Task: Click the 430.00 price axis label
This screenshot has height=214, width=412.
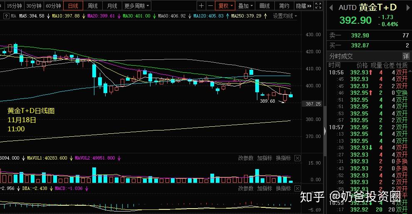Action: (313, 34)
